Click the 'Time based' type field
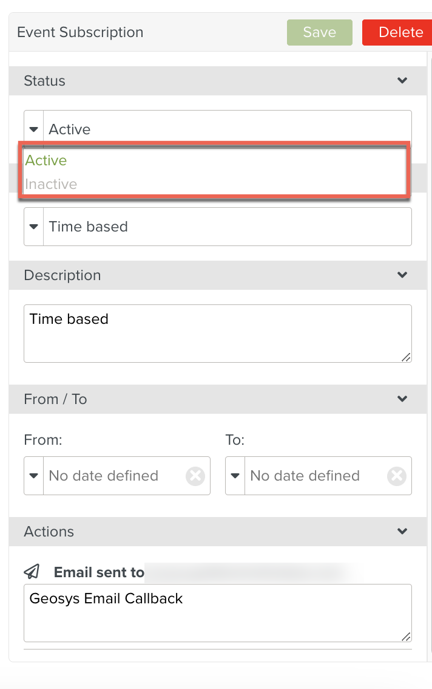The height and width of the screenshot is (689, 432). coord(224,227)
